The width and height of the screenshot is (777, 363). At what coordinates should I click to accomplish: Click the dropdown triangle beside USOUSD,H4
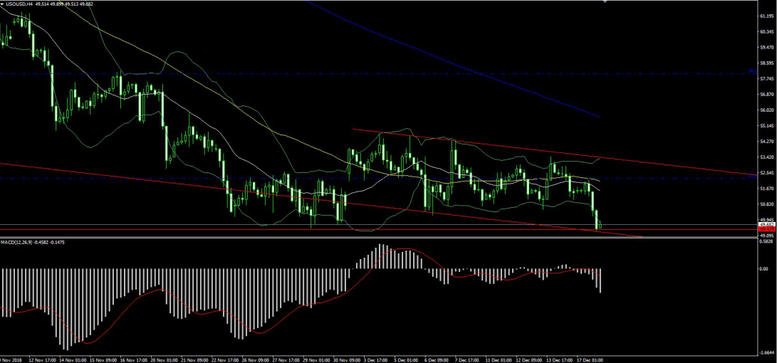pos(4,4)
